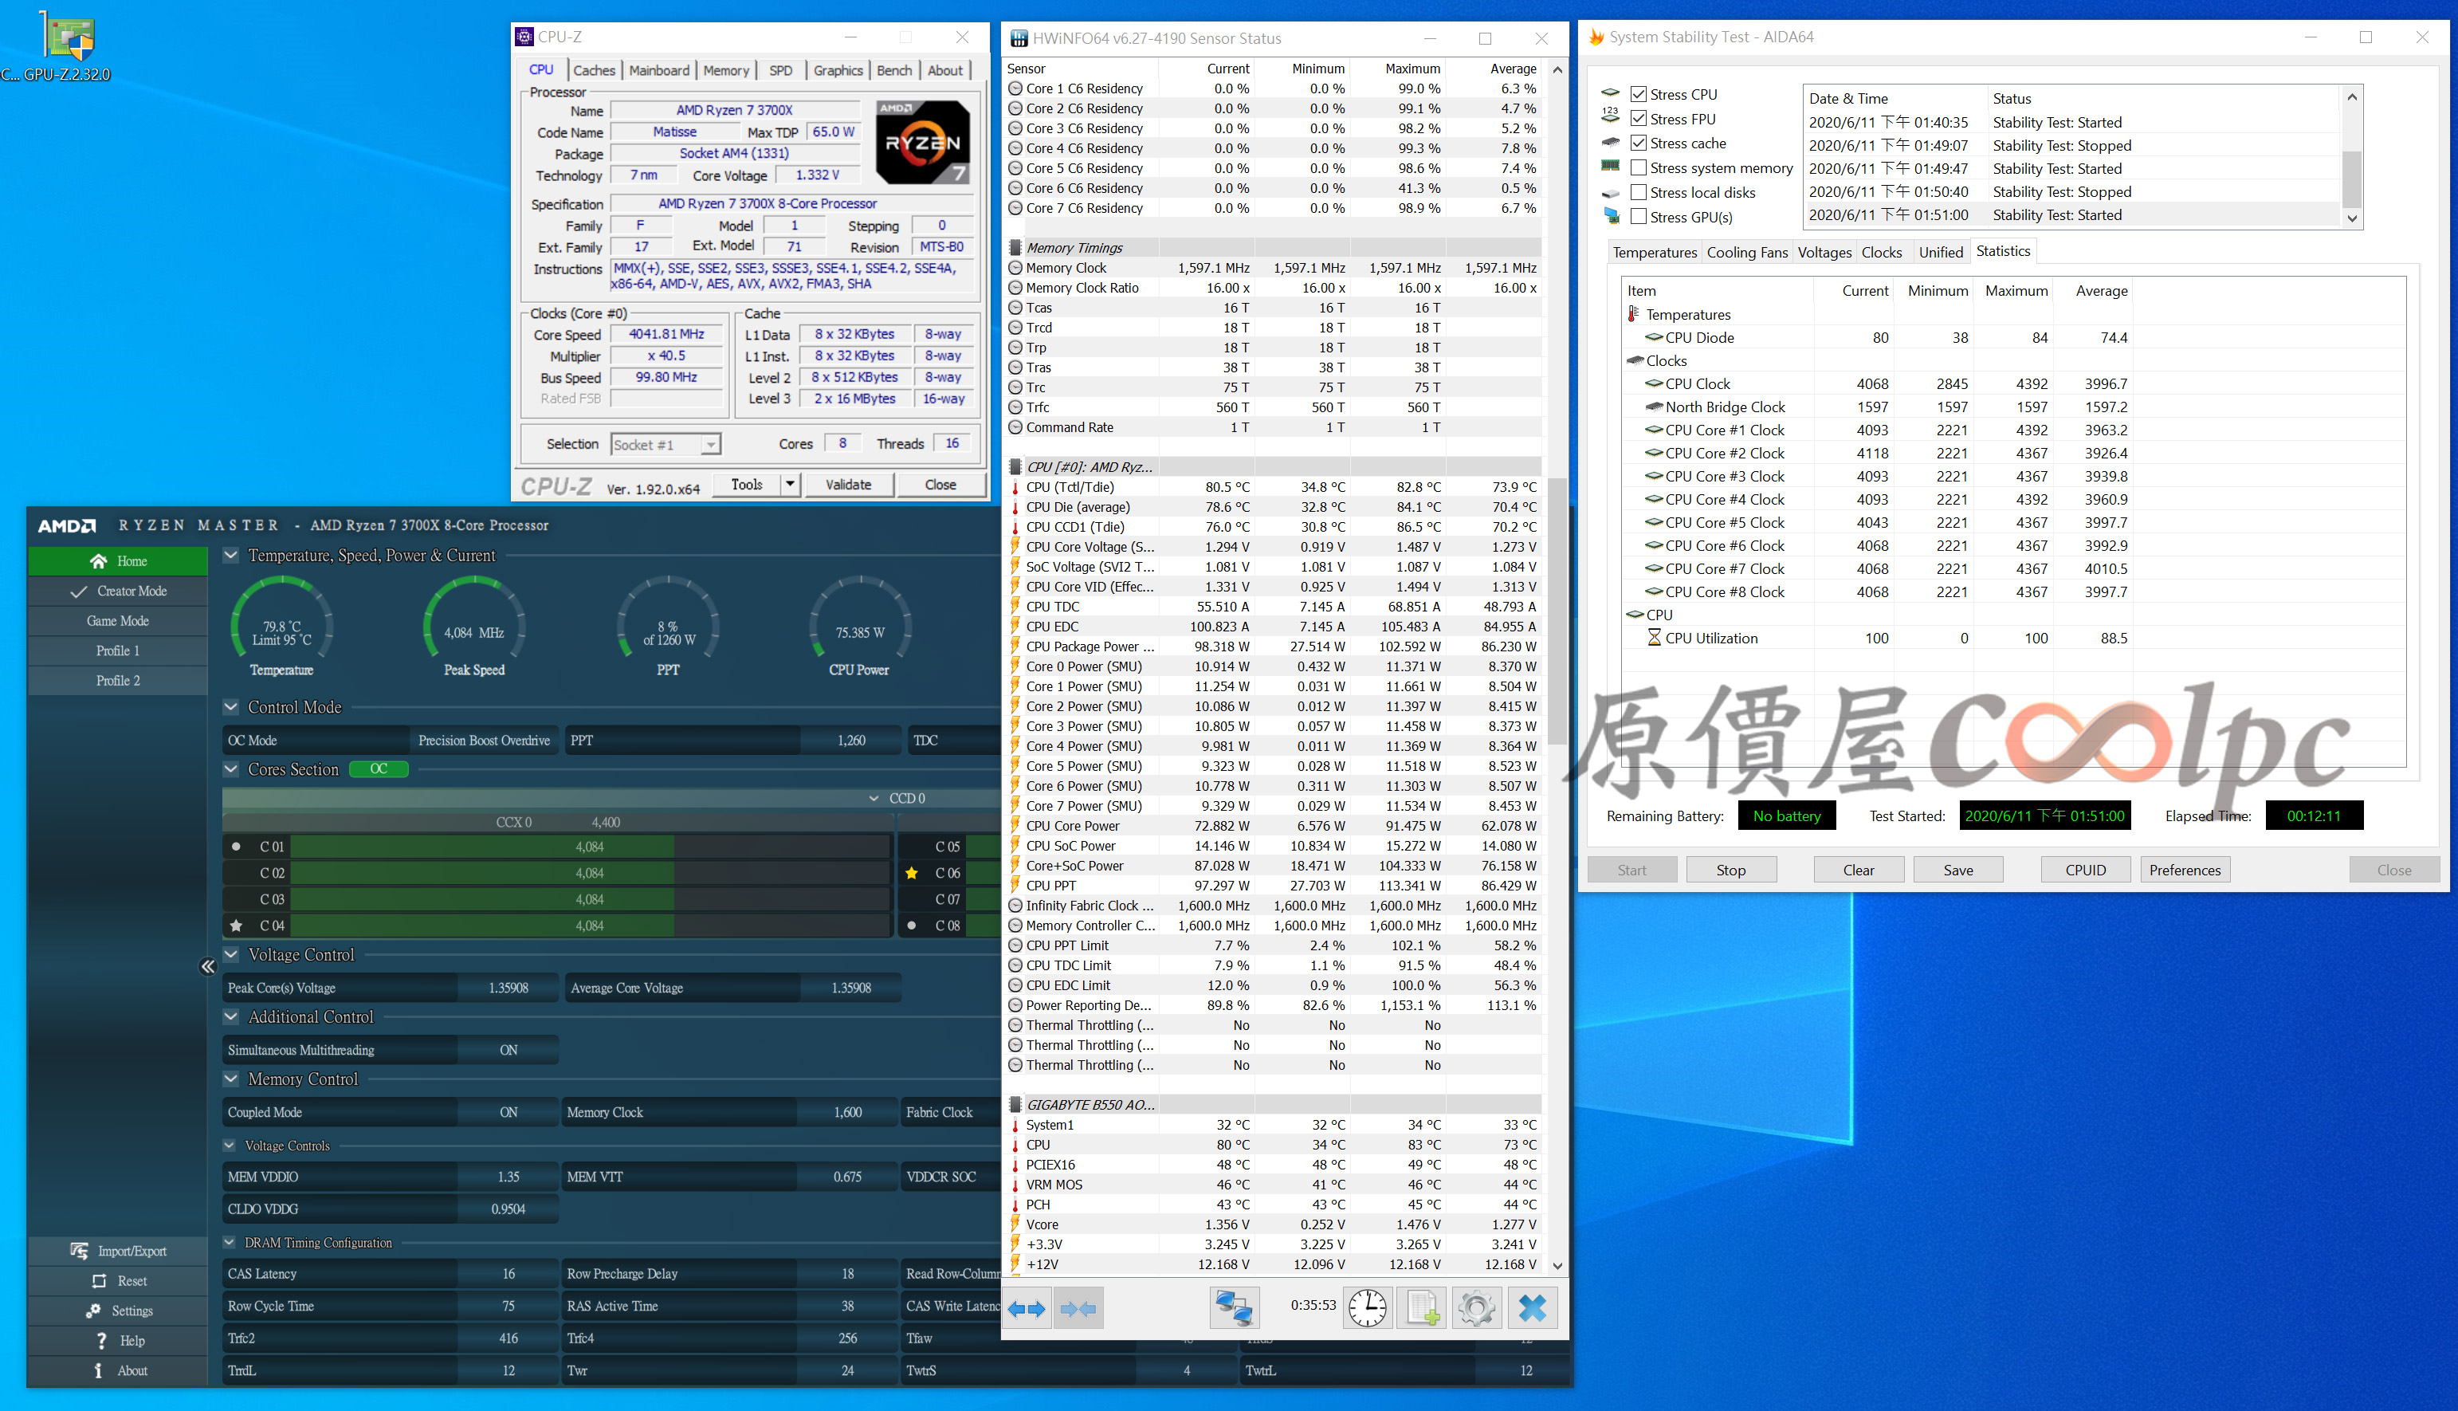Screen dimensions: 2458x1411
Task: Click the dot marker on core C 01
Action: [x=235, y=847]
